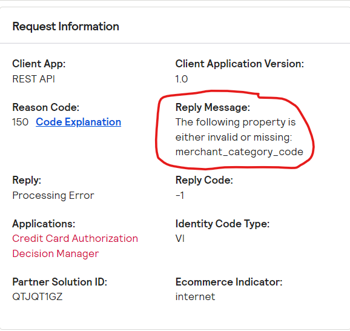Click the client application version 1.0
Screen dimensions: 350x331
pyautogui.click(x=182, y=79)
